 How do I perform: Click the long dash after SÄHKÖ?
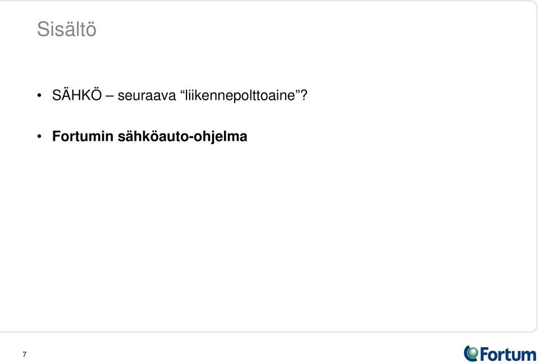click(109, 97)
